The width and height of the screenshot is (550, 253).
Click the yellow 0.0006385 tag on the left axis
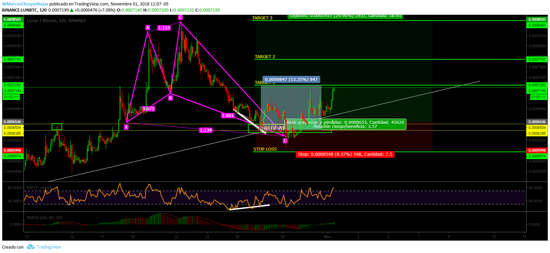[x=12, y=134]
